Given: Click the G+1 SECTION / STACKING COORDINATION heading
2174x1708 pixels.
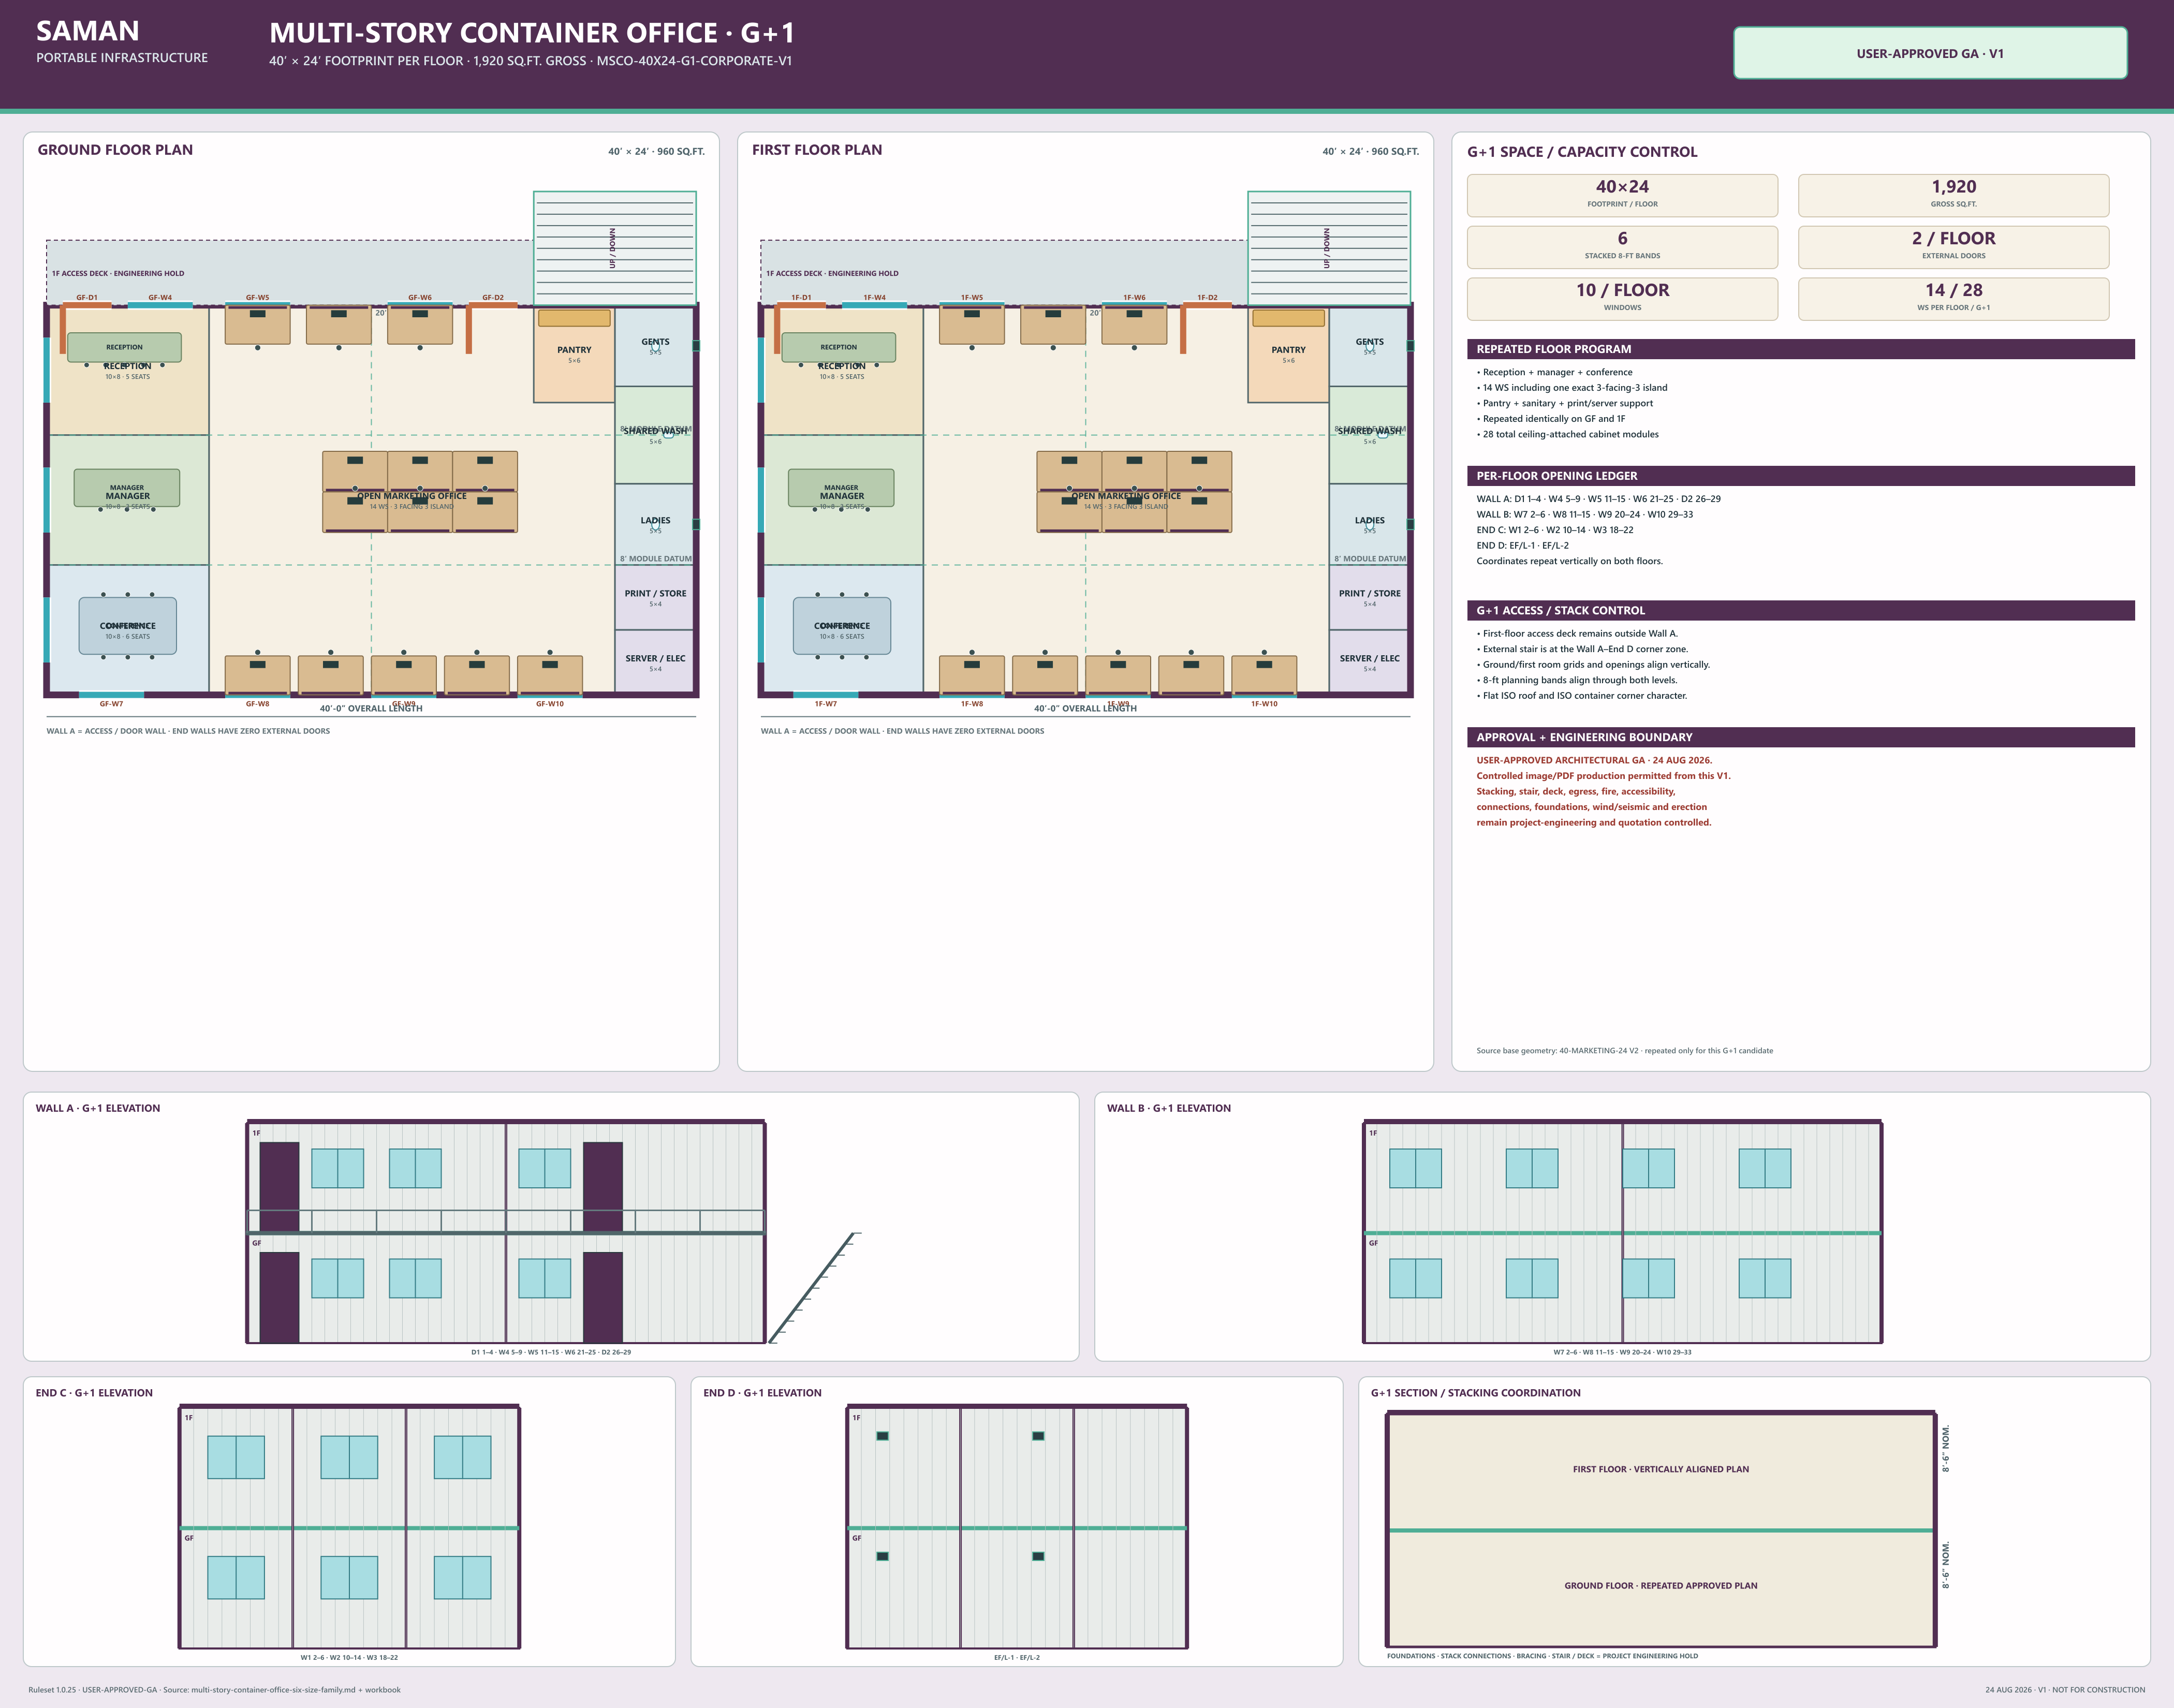Looking at the screenshot, I should pos(1476,1393).
